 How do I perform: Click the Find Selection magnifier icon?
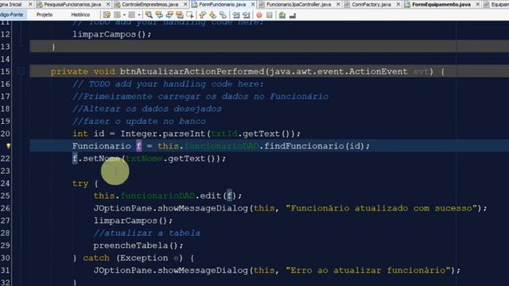tap(149, 15)
